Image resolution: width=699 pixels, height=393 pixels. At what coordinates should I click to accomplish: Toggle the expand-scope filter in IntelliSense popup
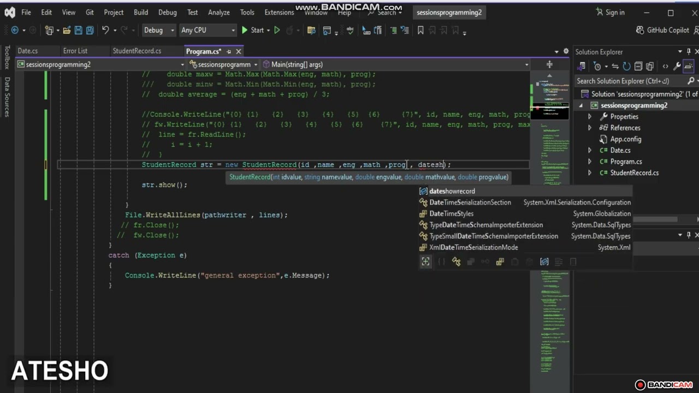point(425,262)
